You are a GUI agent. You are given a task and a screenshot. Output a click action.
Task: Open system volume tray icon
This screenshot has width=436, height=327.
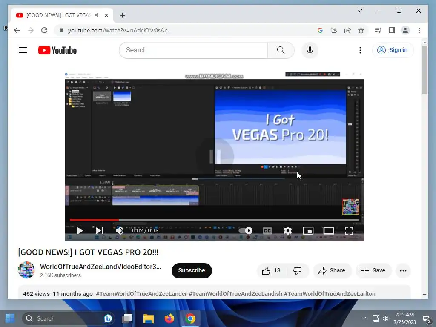[x=385, y=318]
